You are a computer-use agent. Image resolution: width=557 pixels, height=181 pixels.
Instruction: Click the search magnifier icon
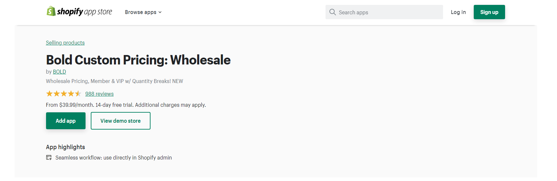[332, 12]
